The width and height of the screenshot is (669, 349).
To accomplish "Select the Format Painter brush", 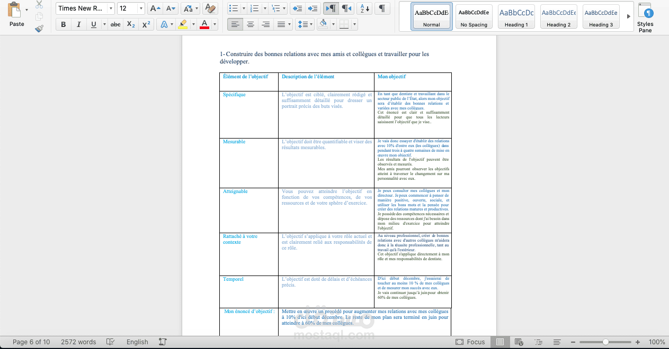I will pos(39,29).
